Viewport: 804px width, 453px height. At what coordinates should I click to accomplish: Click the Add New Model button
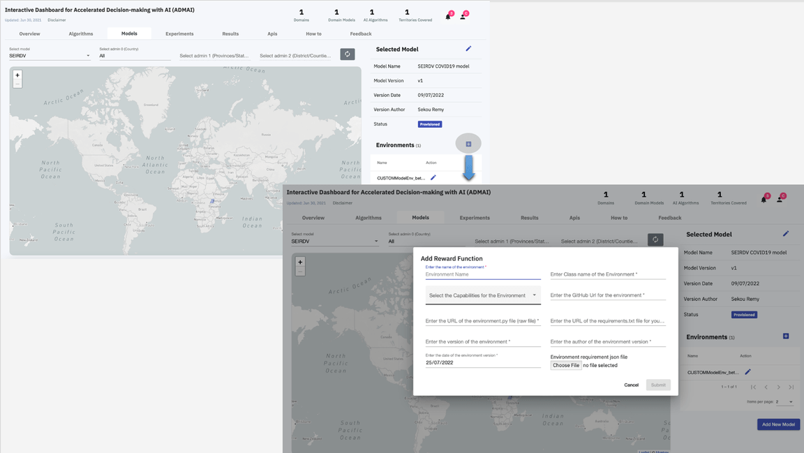[x=778, y=424]
